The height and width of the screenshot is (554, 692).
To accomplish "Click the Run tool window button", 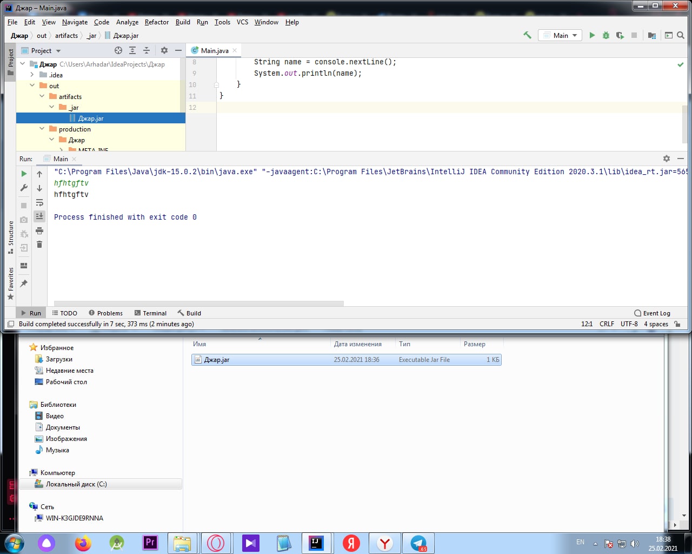I will click(x=31, y=313).
